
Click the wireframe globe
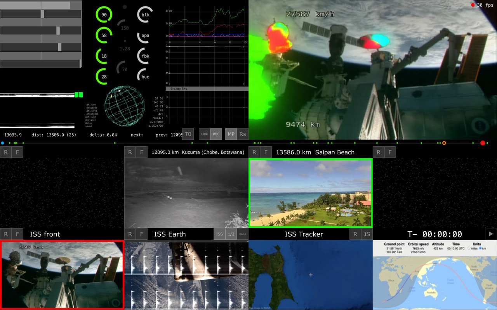[121, 105]
